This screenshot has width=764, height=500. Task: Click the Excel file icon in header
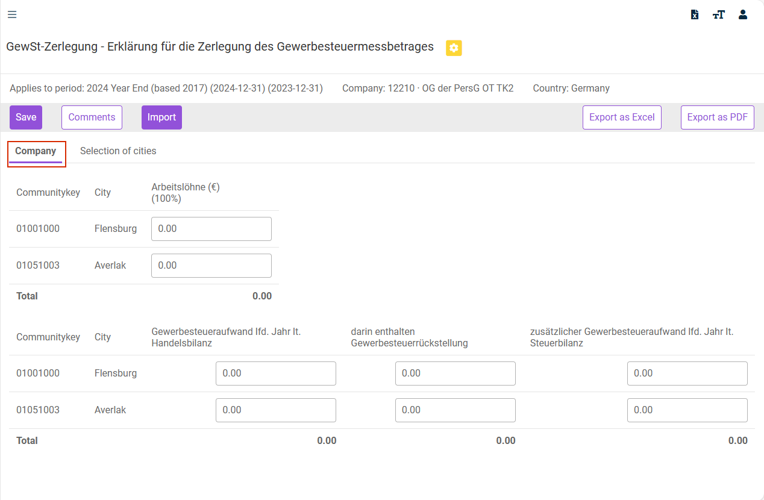(695, 14)
